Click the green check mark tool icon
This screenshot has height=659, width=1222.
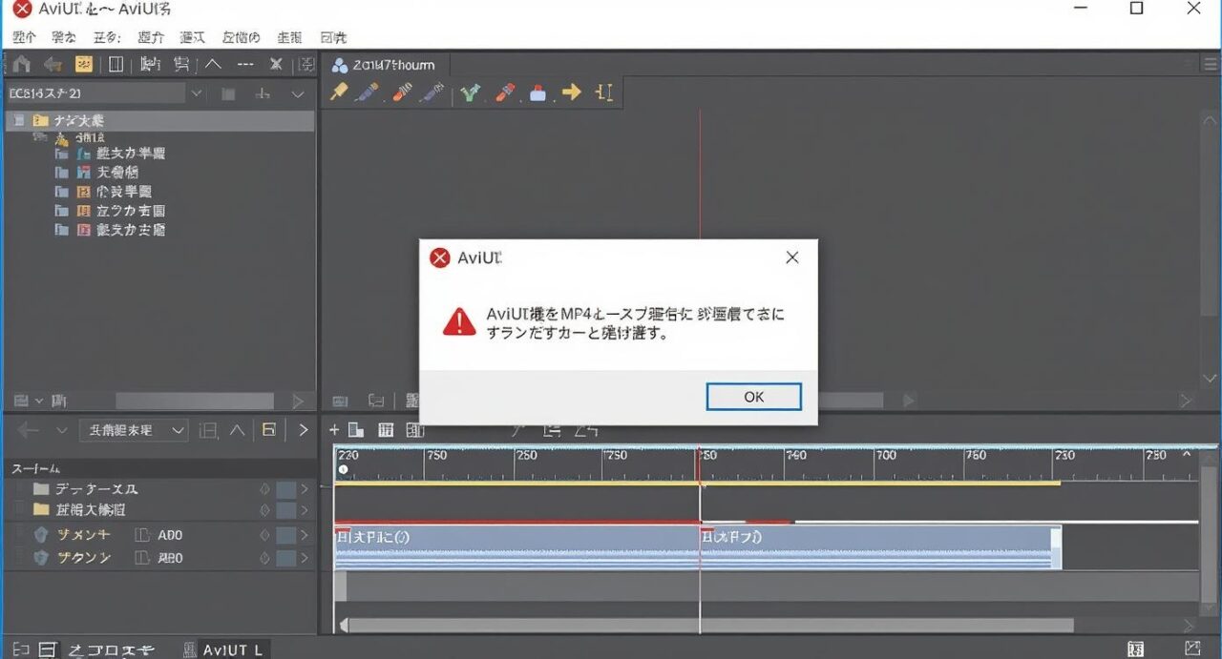(x=469, y=93)
